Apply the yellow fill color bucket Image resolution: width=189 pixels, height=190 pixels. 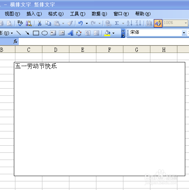(107, 33)
